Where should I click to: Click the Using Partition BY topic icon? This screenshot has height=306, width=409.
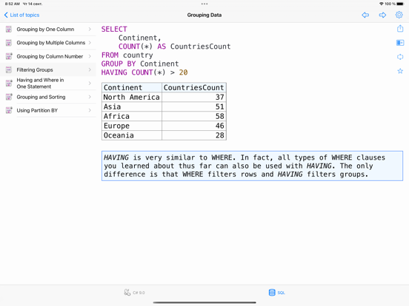[x=9, y=110]
